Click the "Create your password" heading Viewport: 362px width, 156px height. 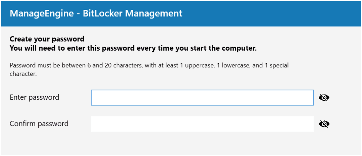(x=47, y=39)
